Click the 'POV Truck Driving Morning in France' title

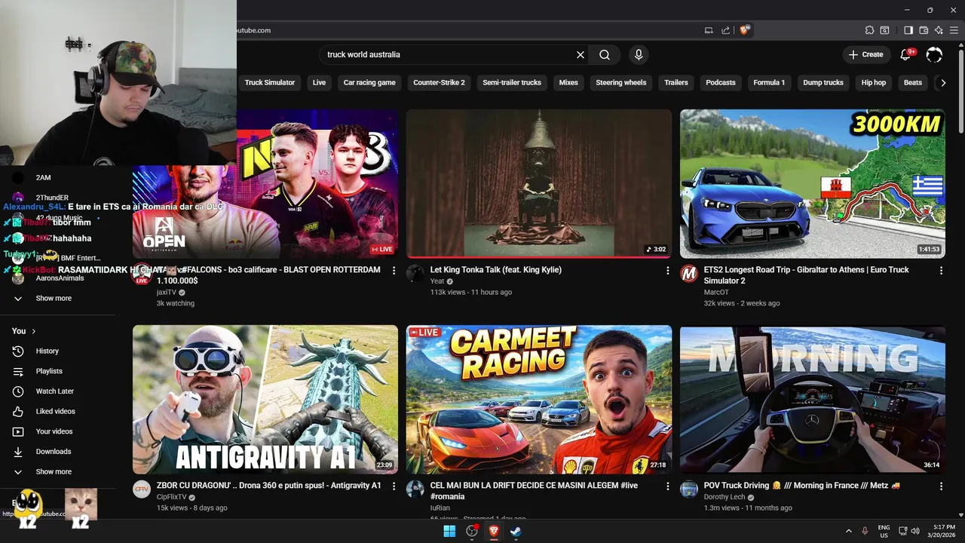click(x=802, y=486)
